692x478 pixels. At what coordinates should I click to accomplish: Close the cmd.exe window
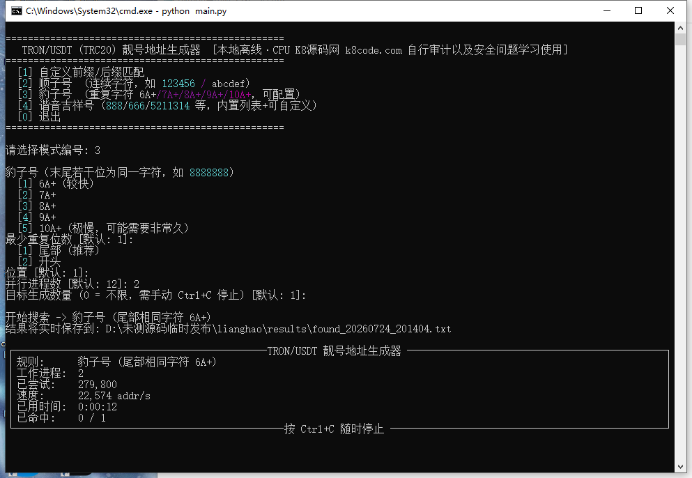(x=670, y=10)
